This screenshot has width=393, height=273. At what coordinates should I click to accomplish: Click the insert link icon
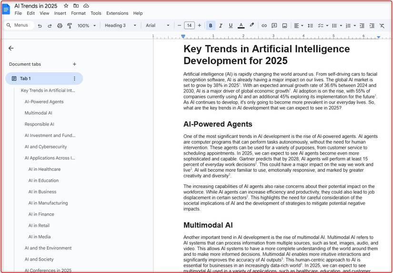pos(264,26)
